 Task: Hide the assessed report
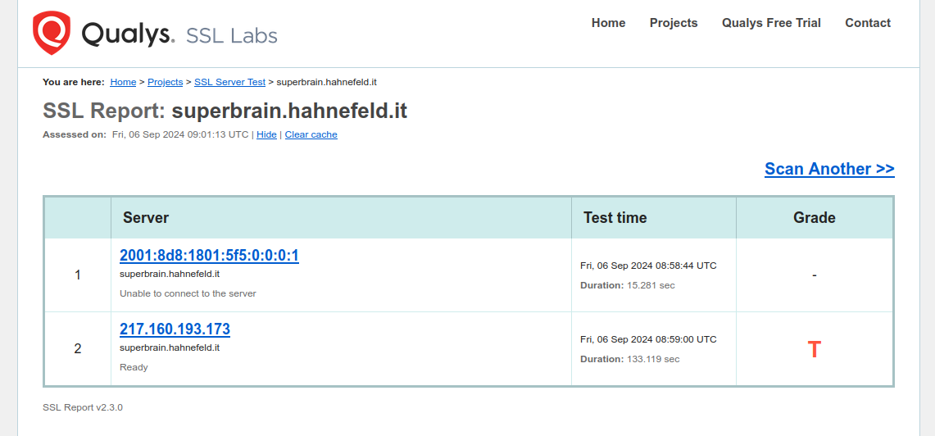click(x=266, y=134)
